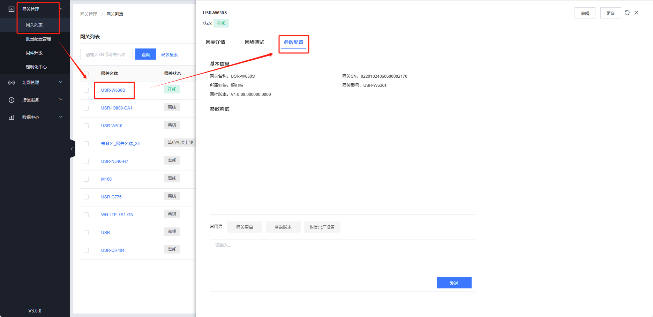Open the 网络调试 tab
Image resolution: width=653 pixels, height=317 pixels.
point(254,42)
